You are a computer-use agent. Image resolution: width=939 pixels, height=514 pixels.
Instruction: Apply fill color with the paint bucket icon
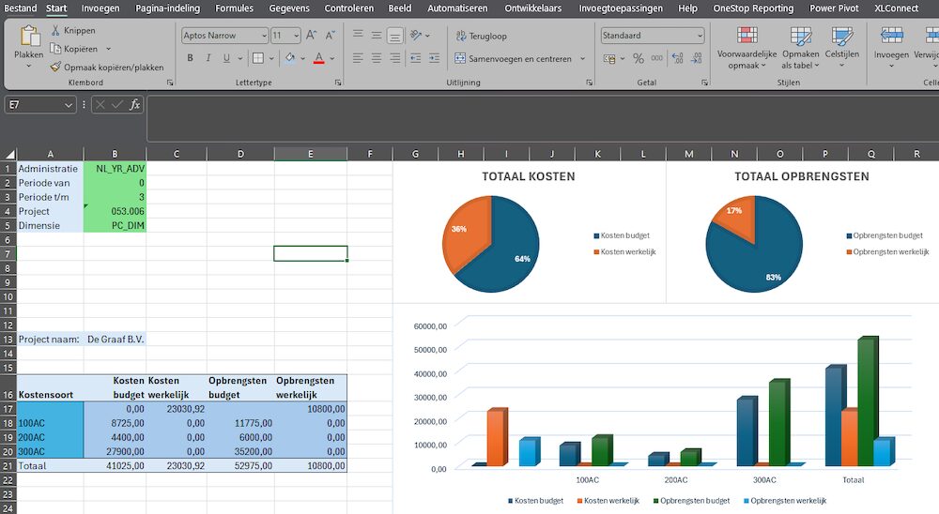[290, 58]
